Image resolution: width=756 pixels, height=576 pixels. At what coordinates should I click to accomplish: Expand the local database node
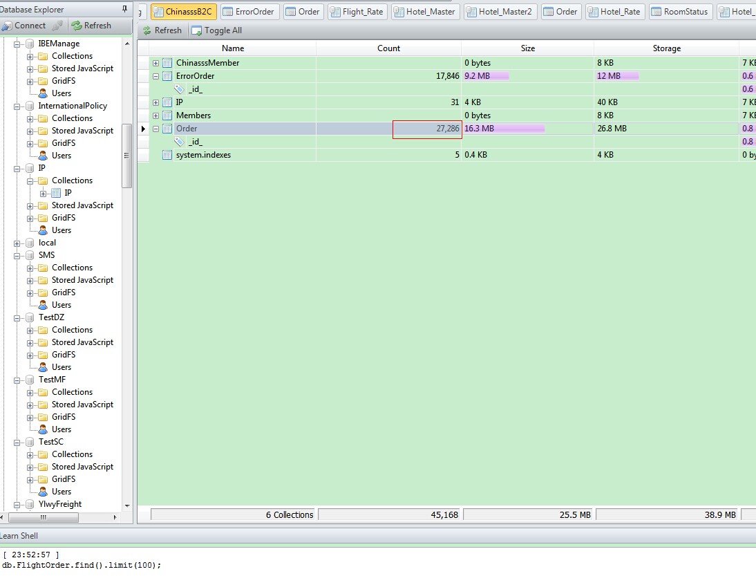click(x=17, y=243)
